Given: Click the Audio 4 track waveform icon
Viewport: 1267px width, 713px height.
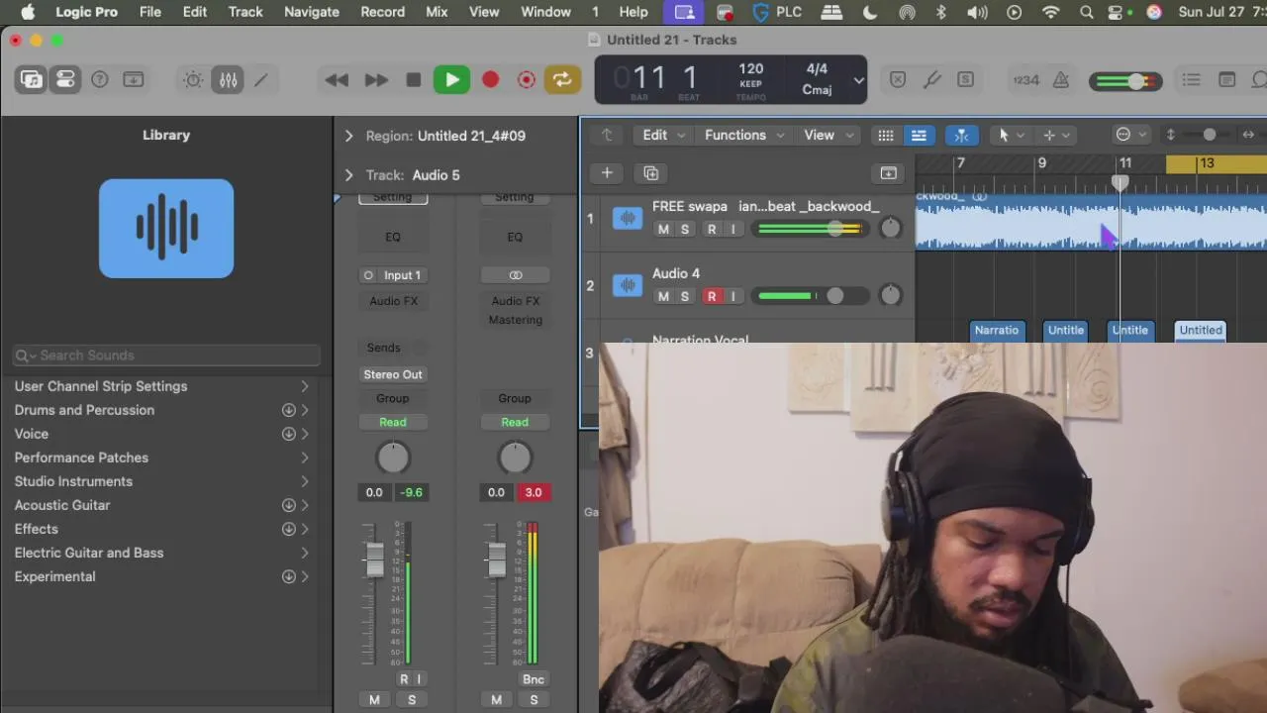Looking at the screenshot, I should pos(628,285).
